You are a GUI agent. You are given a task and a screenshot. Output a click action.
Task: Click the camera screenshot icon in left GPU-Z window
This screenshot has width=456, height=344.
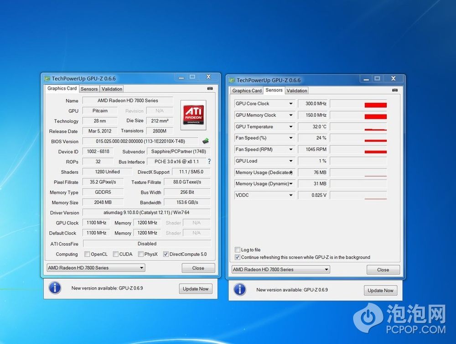(210, 89)
